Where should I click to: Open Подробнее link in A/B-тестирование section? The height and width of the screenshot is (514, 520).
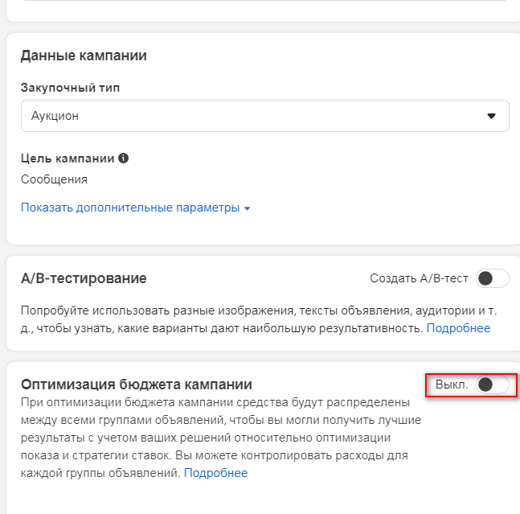[x=458, y=328]
